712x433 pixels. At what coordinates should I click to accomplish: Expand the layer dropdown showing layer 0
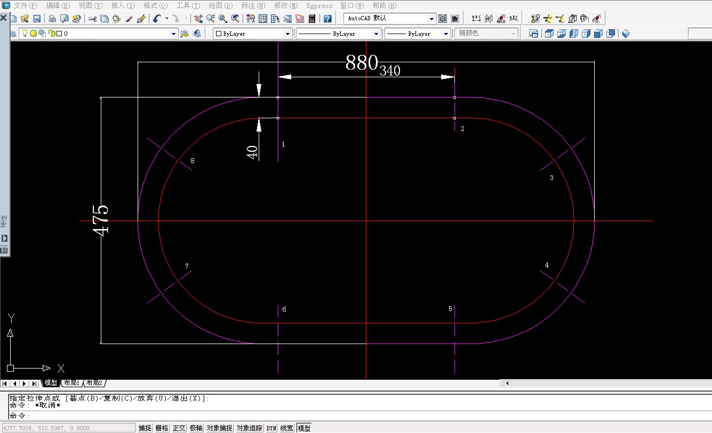[173, 34]
